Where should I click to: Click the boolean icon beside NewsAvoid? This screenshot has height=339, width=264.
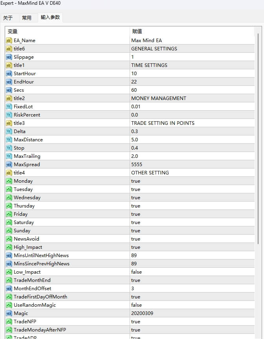(9, 239)
